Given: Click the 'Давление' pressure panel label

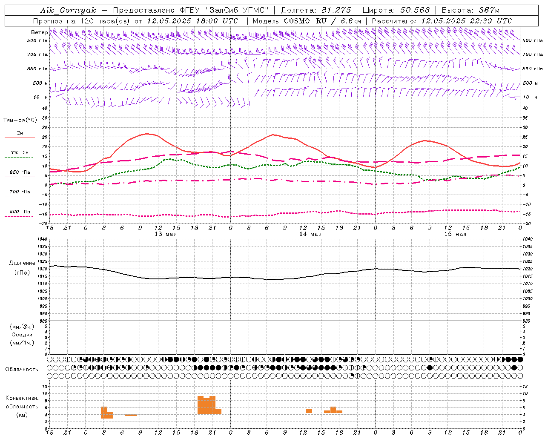Looking at the screenshot, I should point(22,263).
